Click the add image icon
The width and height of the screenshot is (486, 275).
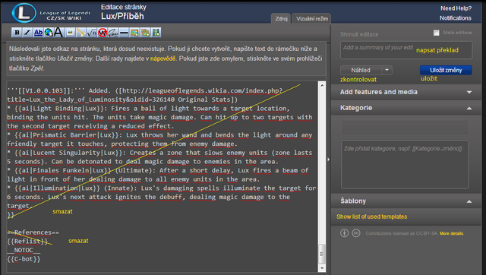pyautogui.click(x=134, y=33)
